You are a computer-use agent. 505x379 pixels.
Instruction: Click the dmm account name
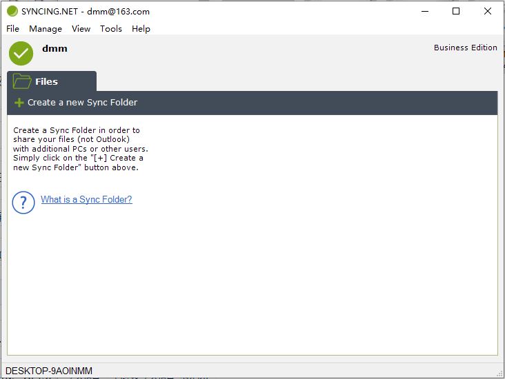(55, 49)
